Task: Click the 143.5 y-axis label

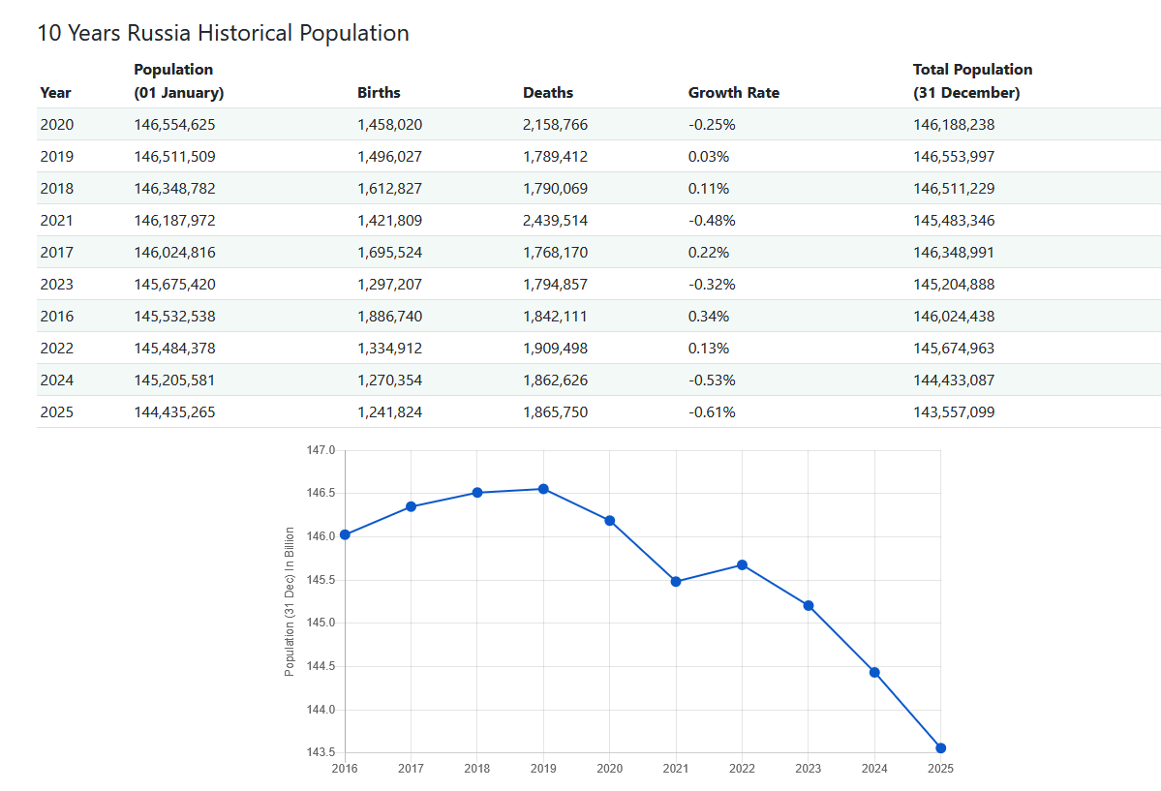Action: pos(321,752)
